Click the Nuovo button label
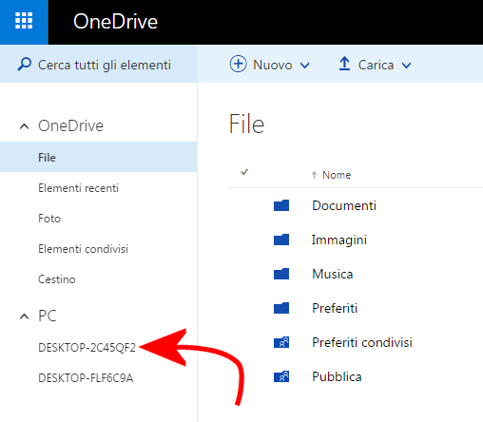This screenshot has height=422, width=483. coord(273,65)
